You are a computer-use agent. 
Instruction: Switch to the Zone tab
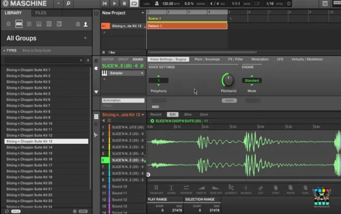[204, 114]
